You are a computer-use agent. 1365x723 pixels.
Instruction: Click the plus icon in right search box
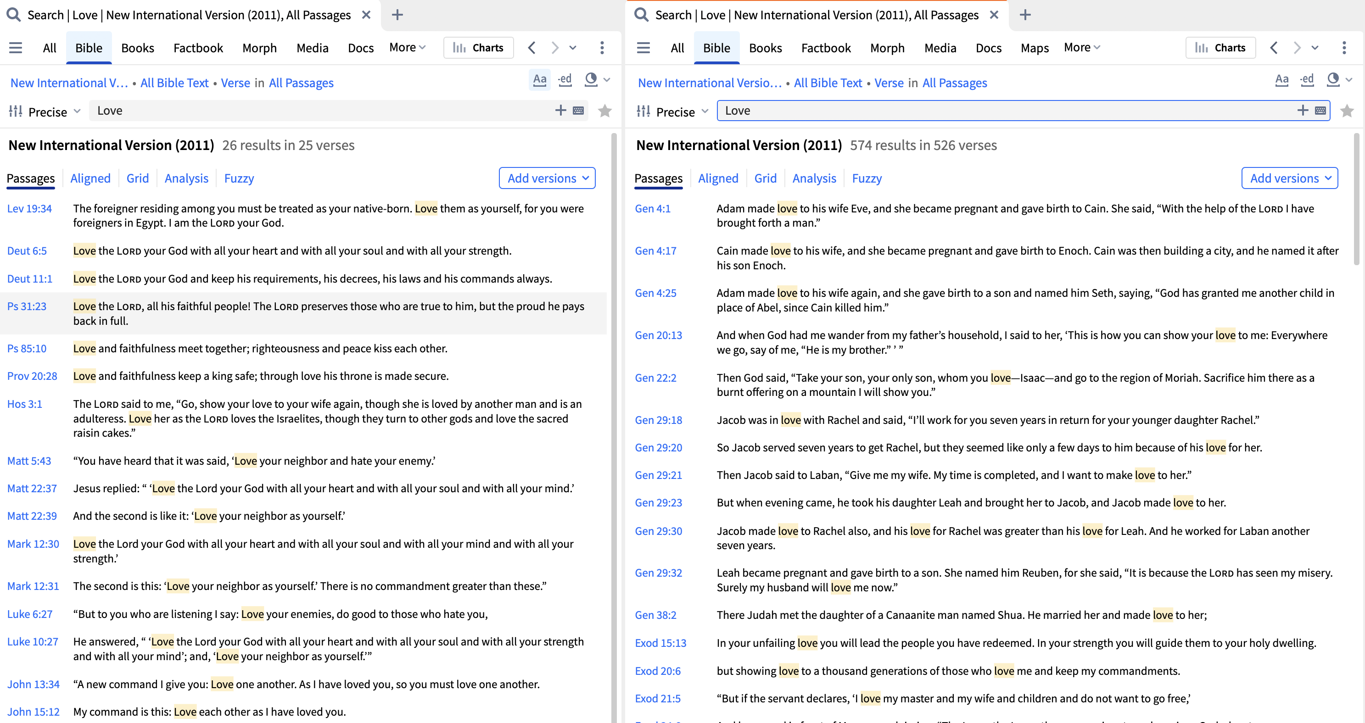click(x=1303, y=110)
